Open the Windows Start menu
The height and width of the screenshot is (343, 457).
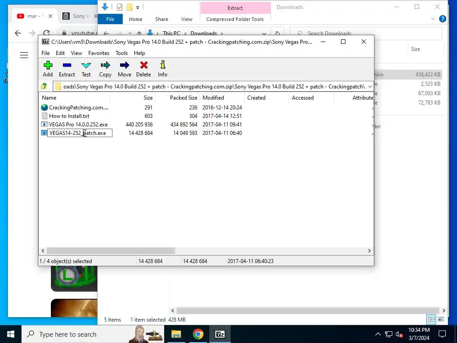point(11,334)
